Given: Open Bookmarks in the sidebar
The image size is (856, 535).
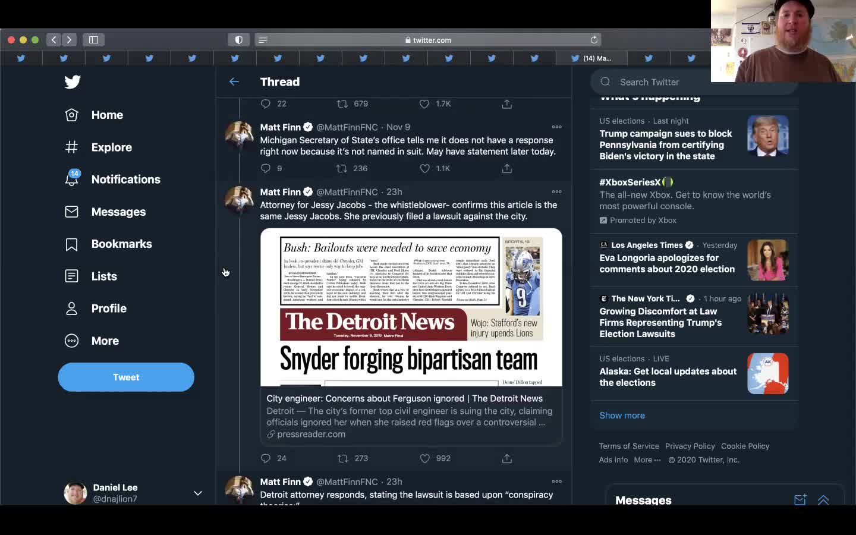Looking at the screenshot, I should [108, 244].
